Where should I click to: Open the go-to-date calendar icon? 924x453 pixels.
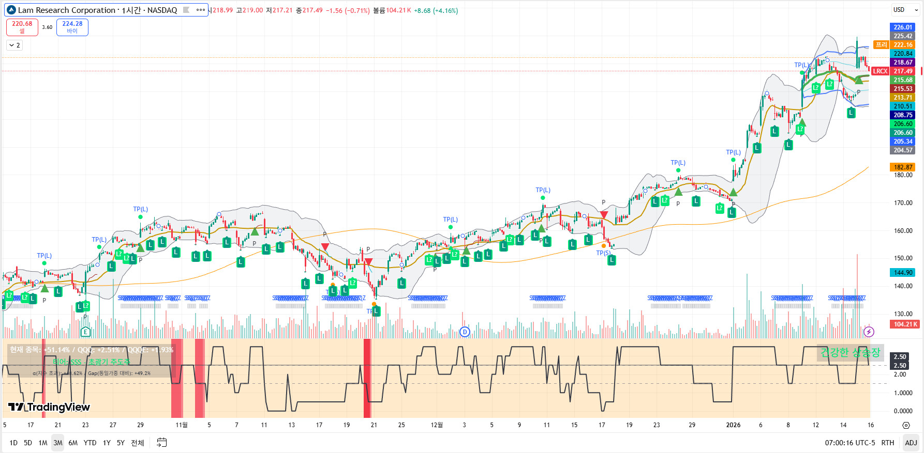(162, 443)
